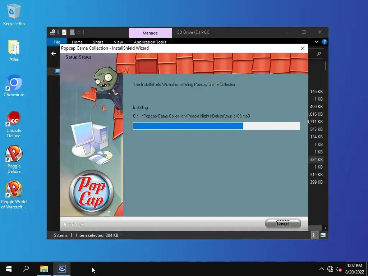Select InstallShield installer taskbar icon
368x276 pixels.
pos(62,269)
